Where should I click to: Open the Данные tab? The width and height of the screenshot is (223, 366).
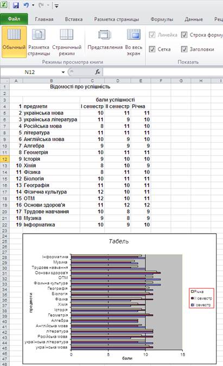click(x=194, y=20)
